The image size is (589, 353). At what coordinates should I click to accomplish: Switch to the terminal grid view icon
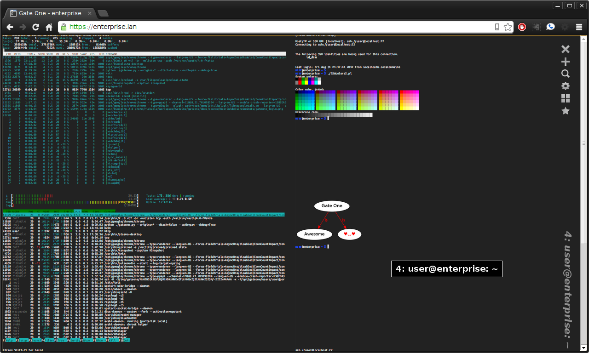pyautogui.click(x=565, y=98)
